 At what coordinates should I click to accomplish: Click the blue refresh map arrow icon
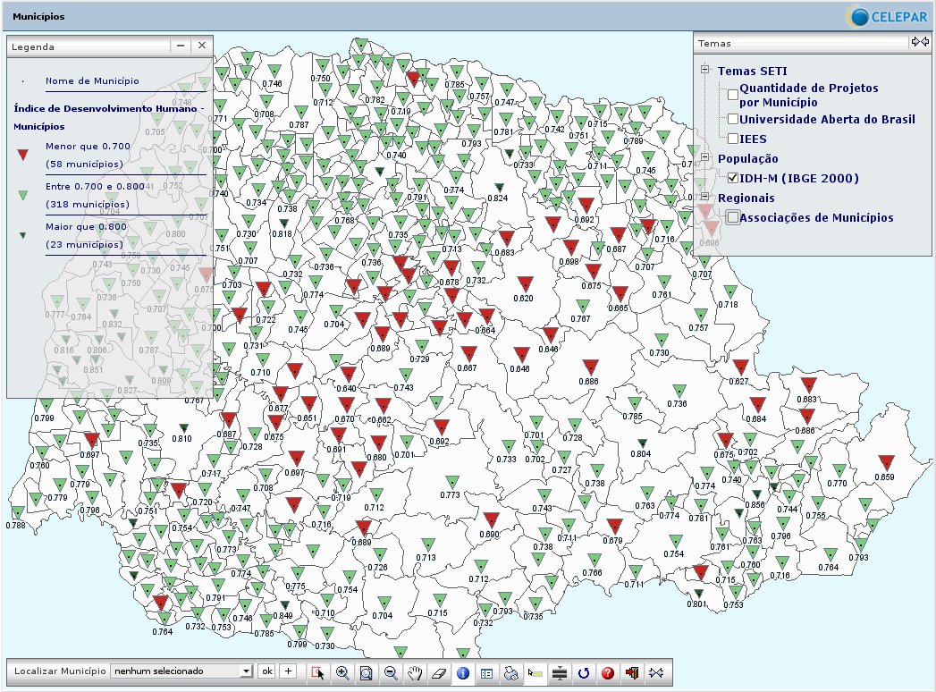pyautogui.click(x=584, y=672)
